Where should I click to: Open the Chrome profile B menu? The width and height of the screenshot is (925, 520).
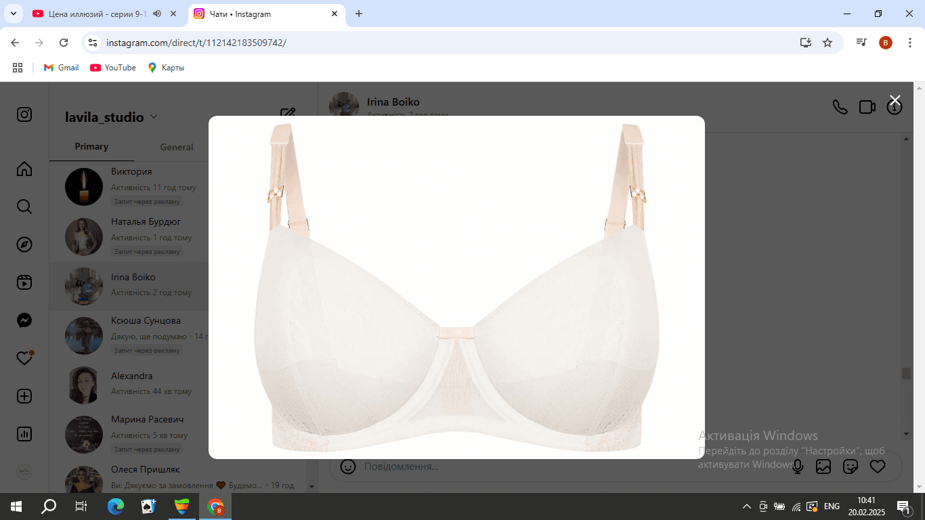pyautogui.click(x=886, y=43)
